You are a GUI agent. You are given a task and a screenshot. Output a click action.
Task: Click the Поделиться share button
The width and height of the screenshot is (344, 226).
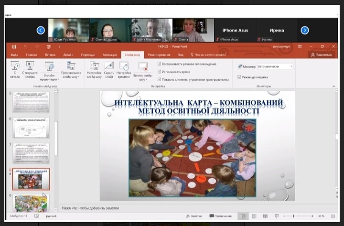coord(321,55)
